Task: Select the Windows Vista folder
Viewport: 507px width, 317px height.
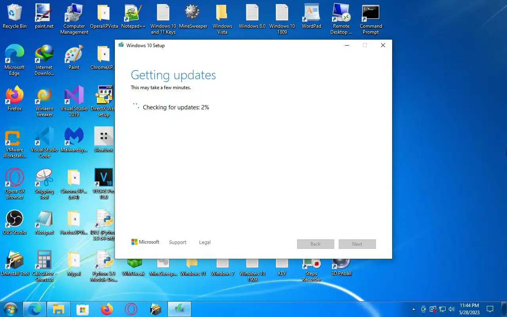Action: (x=223, y=19)
